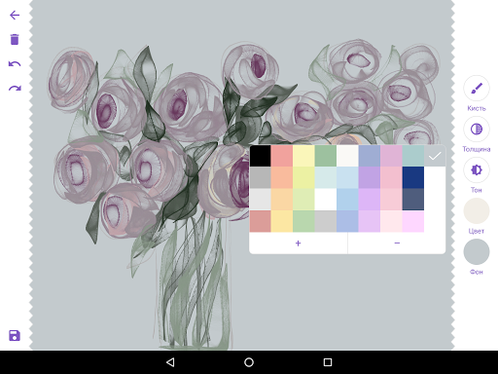Open the Кисть brush tool

(477, 89)
